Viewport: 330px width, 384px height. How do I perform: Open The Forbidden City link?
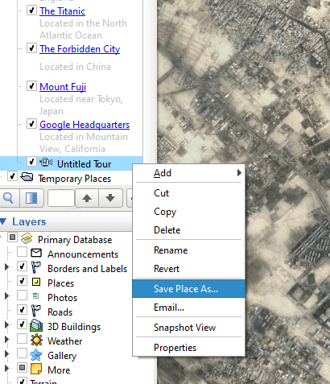[80, 49]
